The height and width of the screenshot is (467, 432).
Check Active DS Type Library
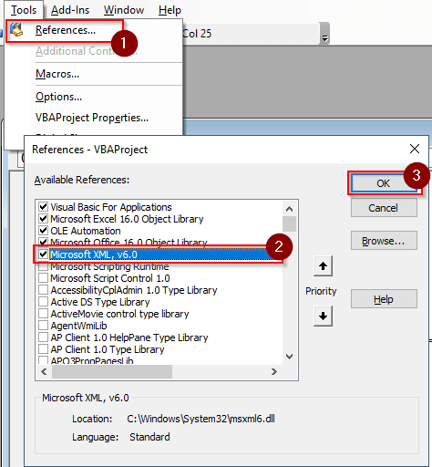43,302
